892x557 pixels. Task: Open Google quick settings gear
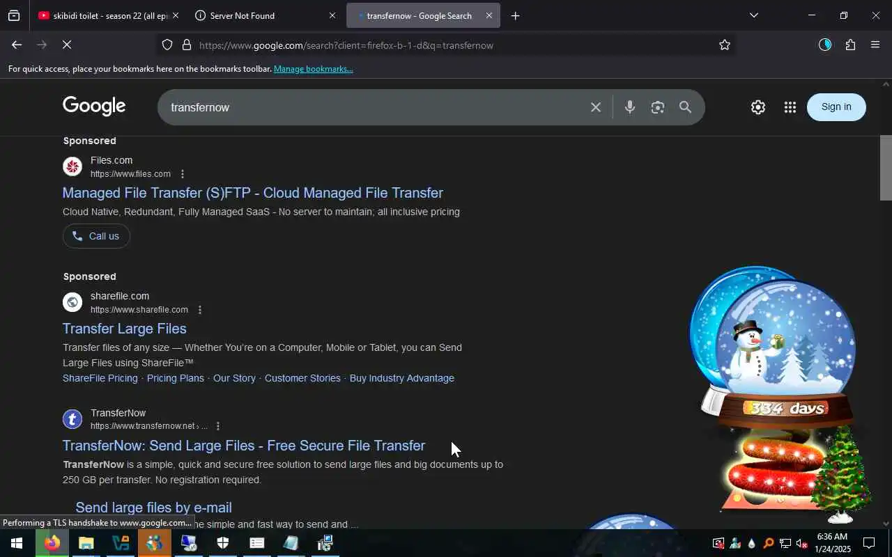758,107
